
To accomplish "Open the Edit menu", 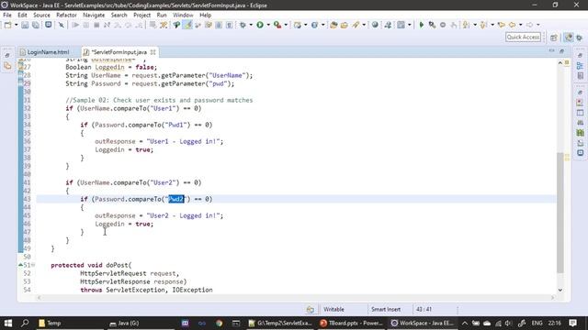I will point(22,15).
